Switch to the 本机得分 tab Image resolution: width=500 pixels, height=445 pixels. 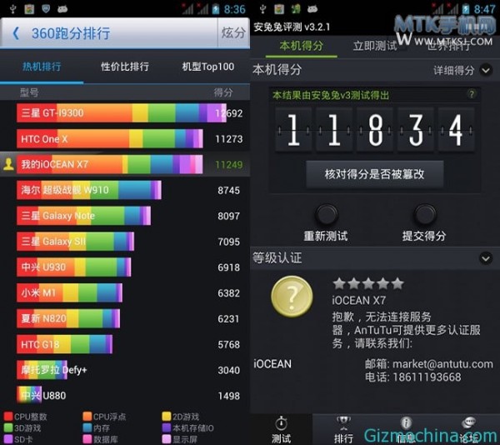(302, 46)
